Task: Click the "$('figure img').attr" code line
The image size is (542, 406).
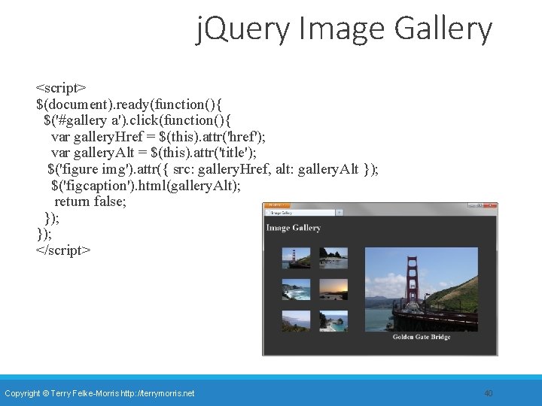Action: coord(213,169)
